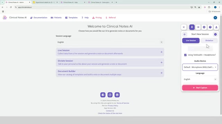Open the Privacy Policy link
This screenshot has width=222, height=124.
coord(113,106)
